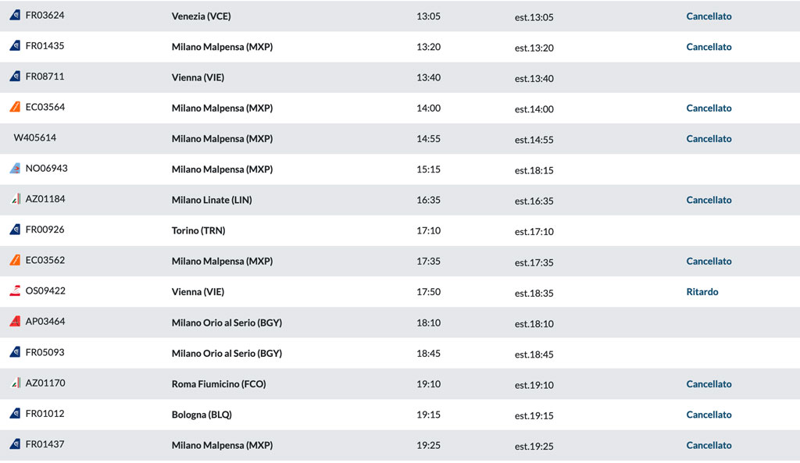Click the Alitalia icon beside AZ01170

16,383
